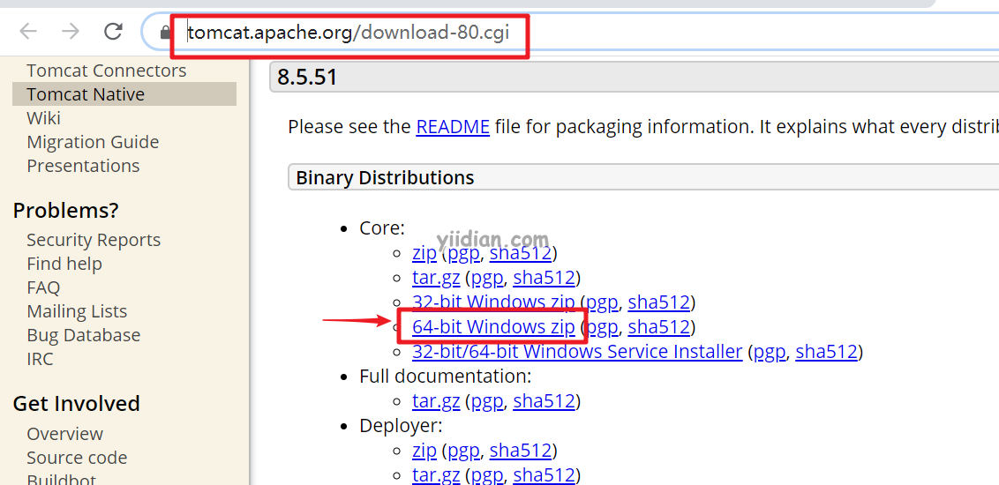
Task: Open sha512 link for 64-bit Windows zip
Action: (x=658, y=327)
